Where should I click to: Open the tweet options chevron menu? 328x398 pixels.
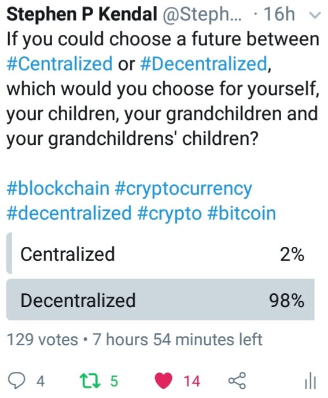click(x=315, y=15)
